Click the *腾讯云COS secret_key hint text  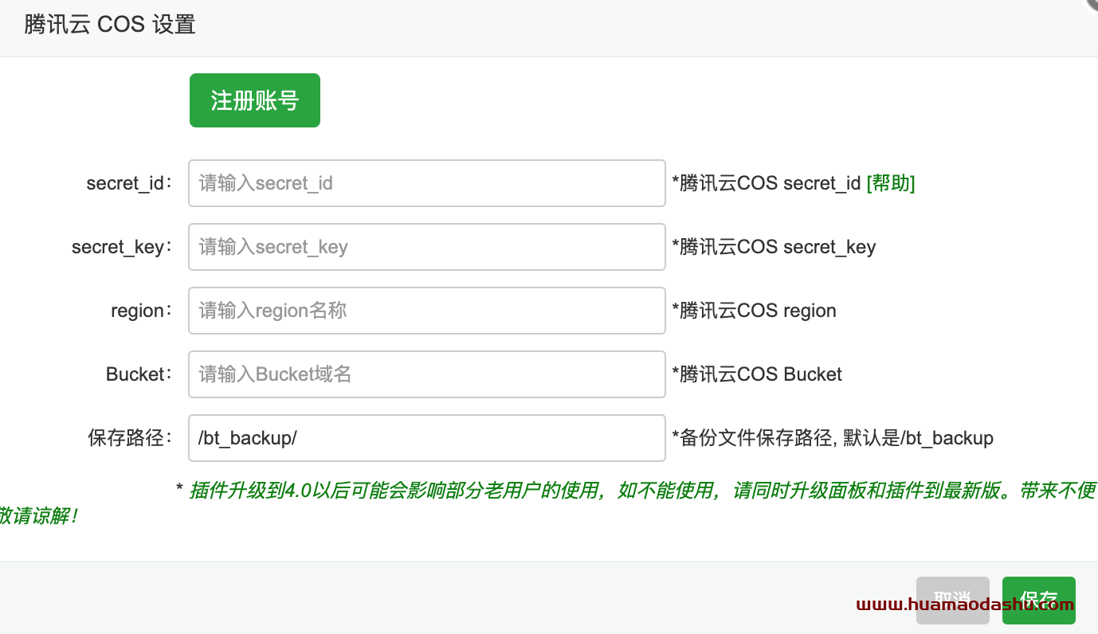774,247
